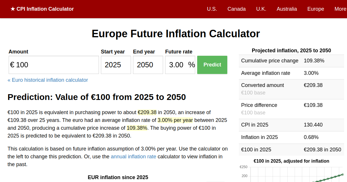Switch to the U.K. inflation calculator
Viewport: 347px width, 182px height.
click(261, 9)
